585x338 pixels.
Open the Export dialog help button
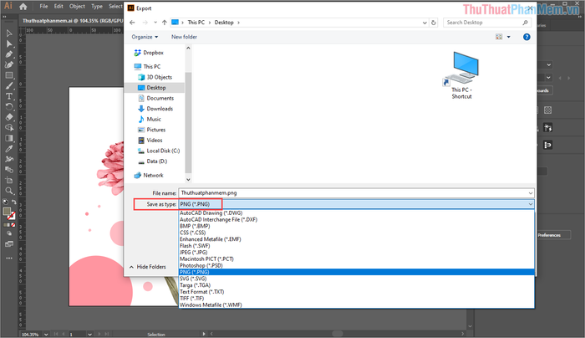coord(526,37)
